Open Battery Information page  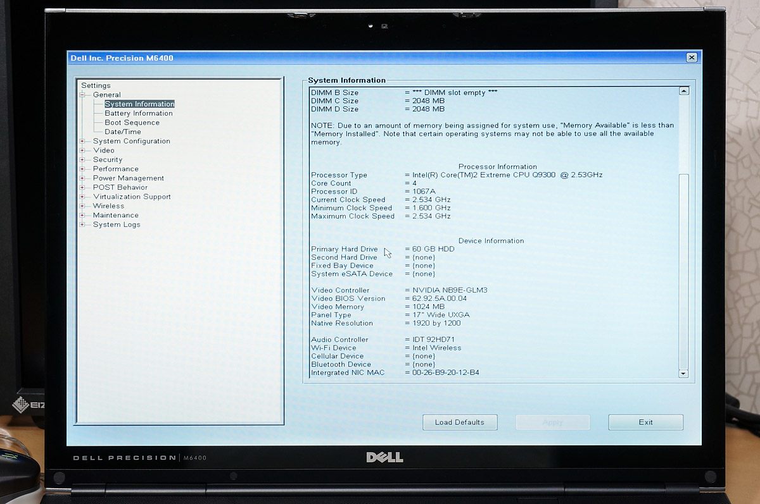(x=139, y=113)
